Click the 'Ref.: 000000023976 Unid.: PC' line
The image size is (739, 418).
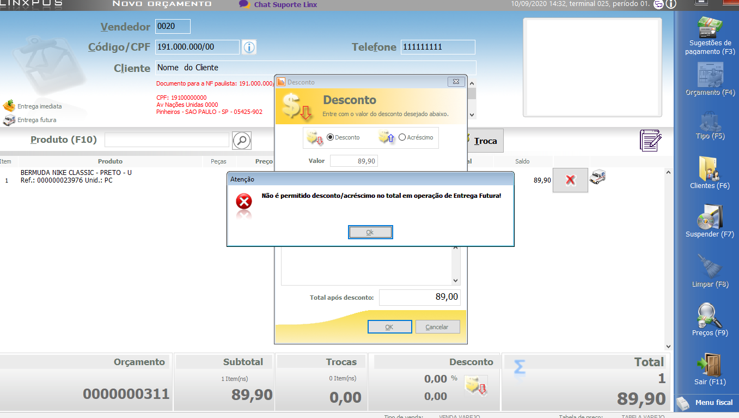[66, 180]
